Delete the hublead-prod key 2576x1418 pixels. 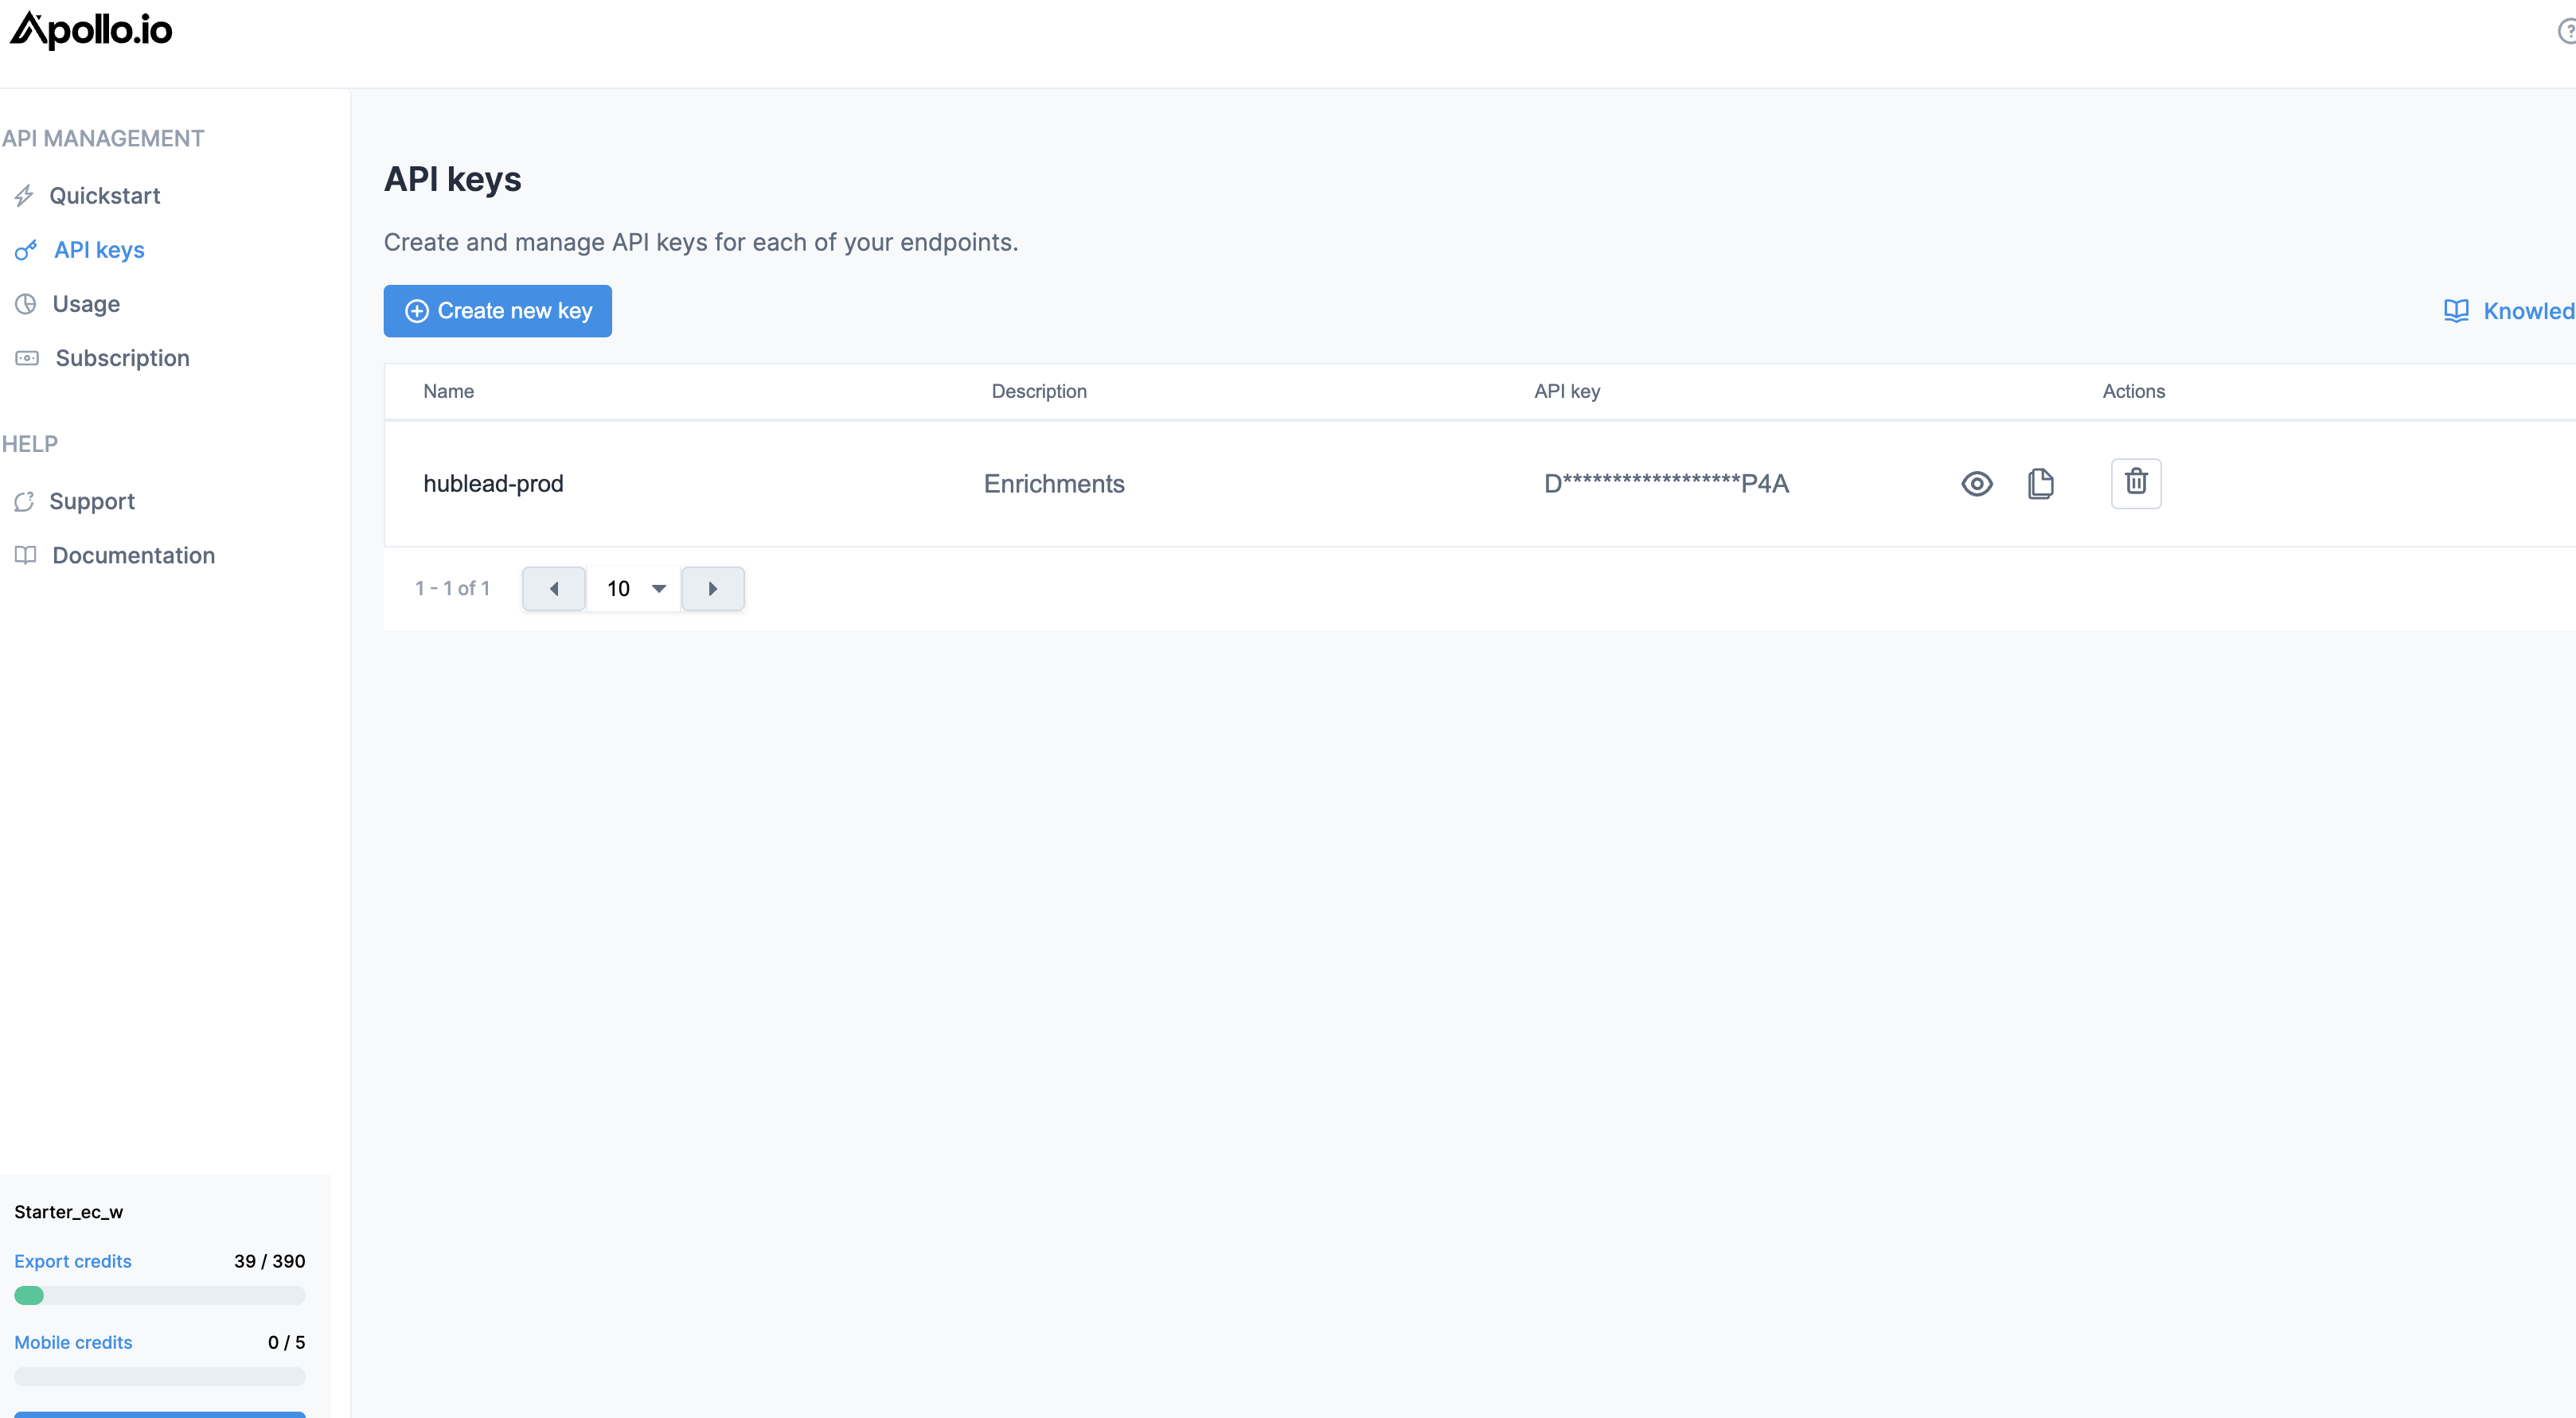click(2136, 483)
